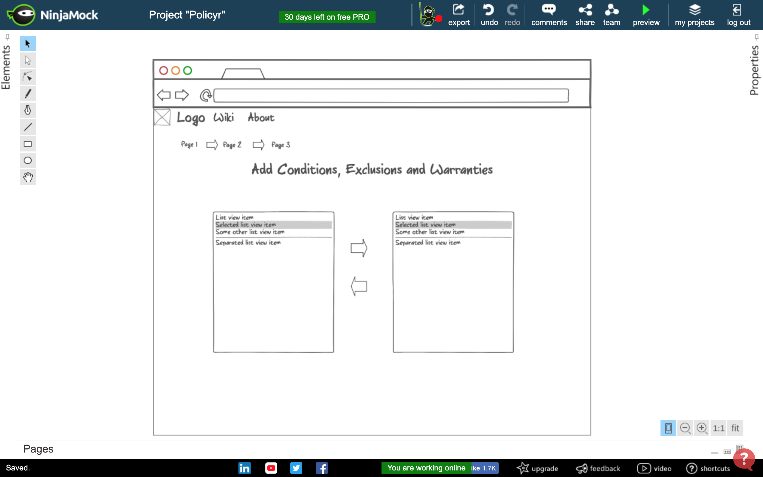Viewport: 763px width, 477px height.
Task: Select the path edit tool
Action: [x=28, y=77]
